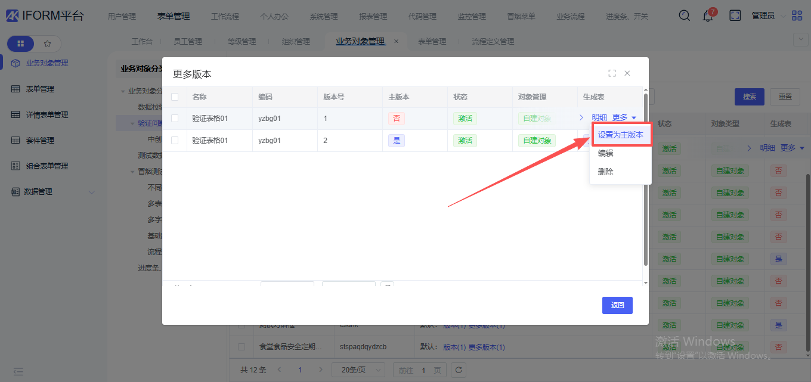Screen dimensions: 811x382
Task: Select checkbox for version 1 row
Action: pyautogui.click(x=175, y=119)
